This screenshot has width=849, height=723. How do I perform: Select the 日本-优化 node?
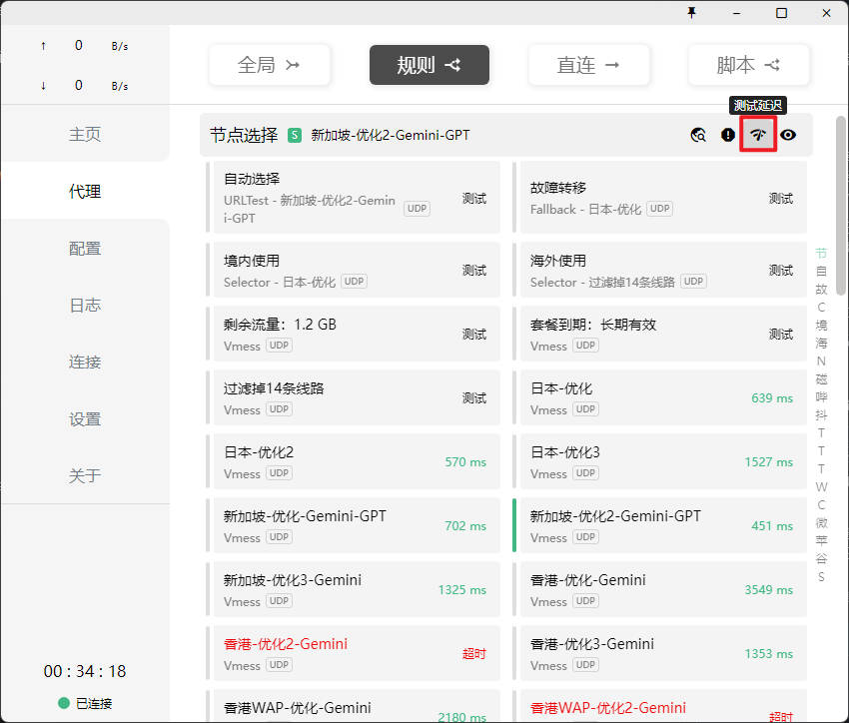pos(659,397)
